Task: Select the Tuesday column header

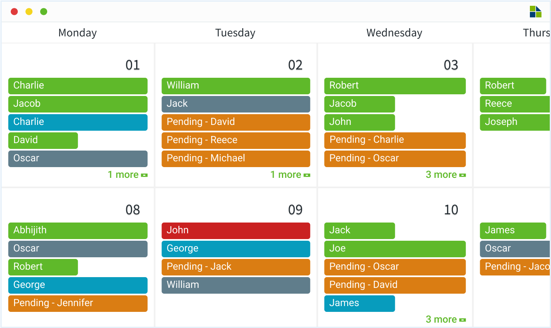Action: [x=235, y=33]
